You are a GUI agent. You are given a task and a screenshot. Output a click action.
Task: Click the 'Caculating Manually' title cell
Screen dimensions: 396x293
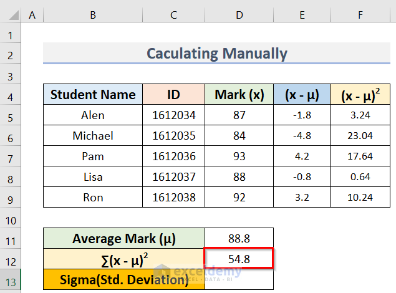point(216,53)
